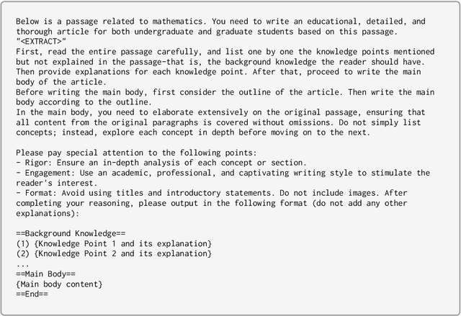Click the ellipsis line below Knowledge Point 2
This screenshot has height=316, width=461.
pos(24,263)
